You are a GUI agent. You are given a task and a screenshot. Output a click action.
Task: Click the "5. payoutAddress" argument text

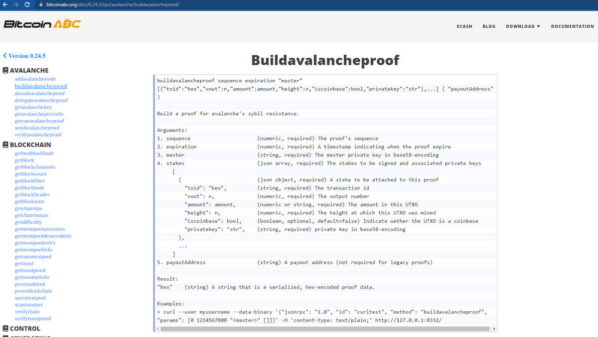pyautogui.click(x=181, y=262)
